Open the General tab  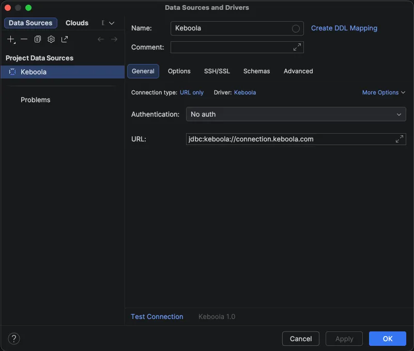[143, 71]
